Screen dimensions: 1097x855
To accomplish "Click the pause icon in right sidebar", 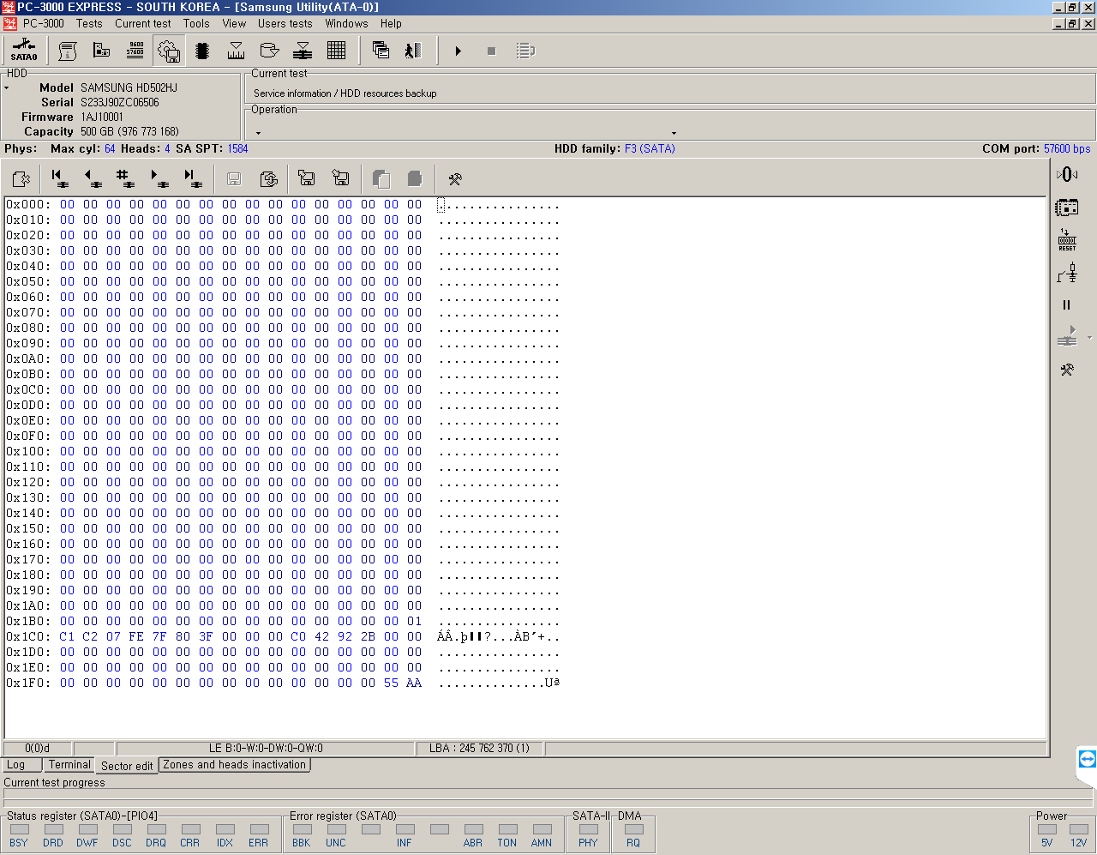I will point(1066,304).
